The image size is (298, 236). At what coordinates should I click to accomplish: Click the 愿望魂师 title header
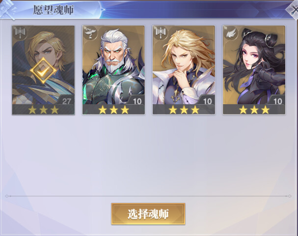click(54, 10)
